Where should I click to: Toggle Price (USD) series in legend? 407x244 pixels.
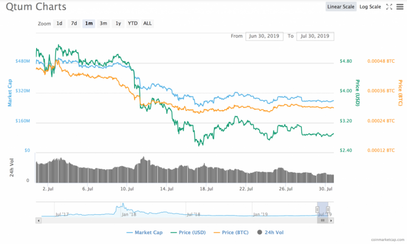tap(188, 232)
